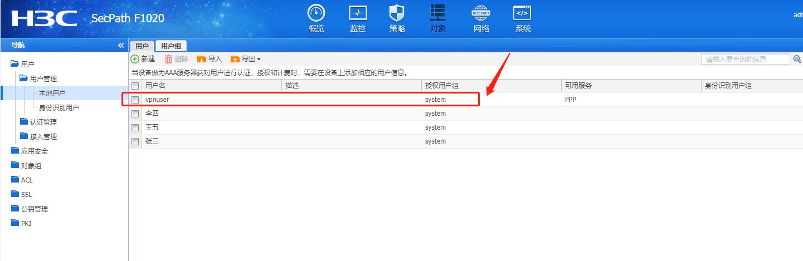Switch to the 用户 tab

[x=142, y=46]
